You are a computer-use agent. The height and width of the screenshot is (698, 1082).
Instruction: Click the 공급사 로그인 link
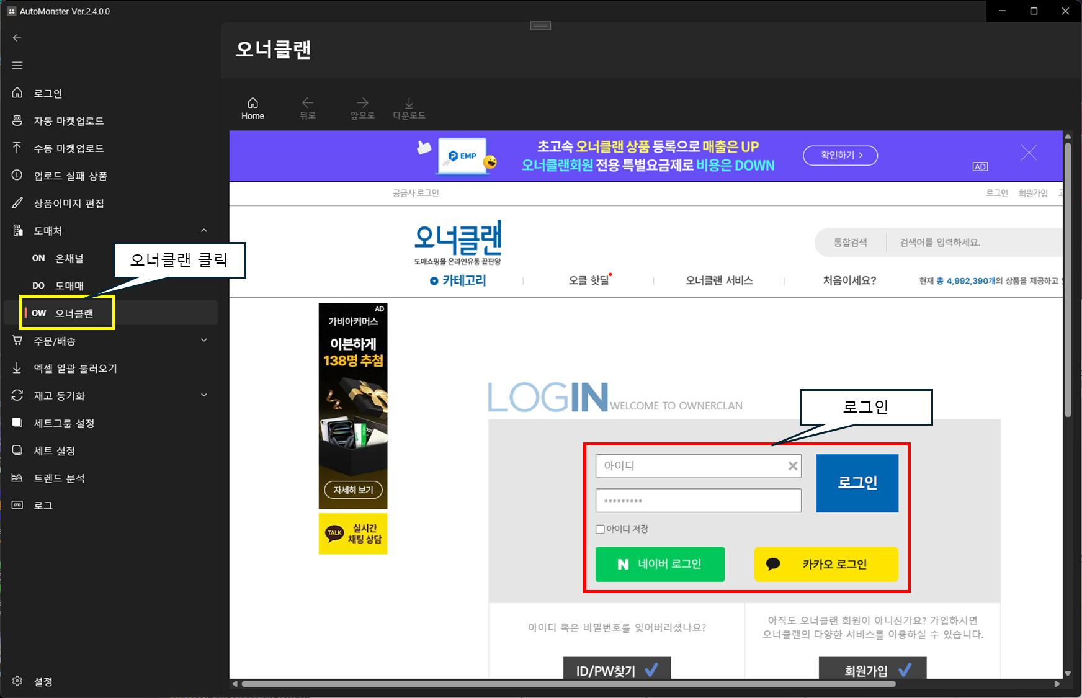point(416,193)
